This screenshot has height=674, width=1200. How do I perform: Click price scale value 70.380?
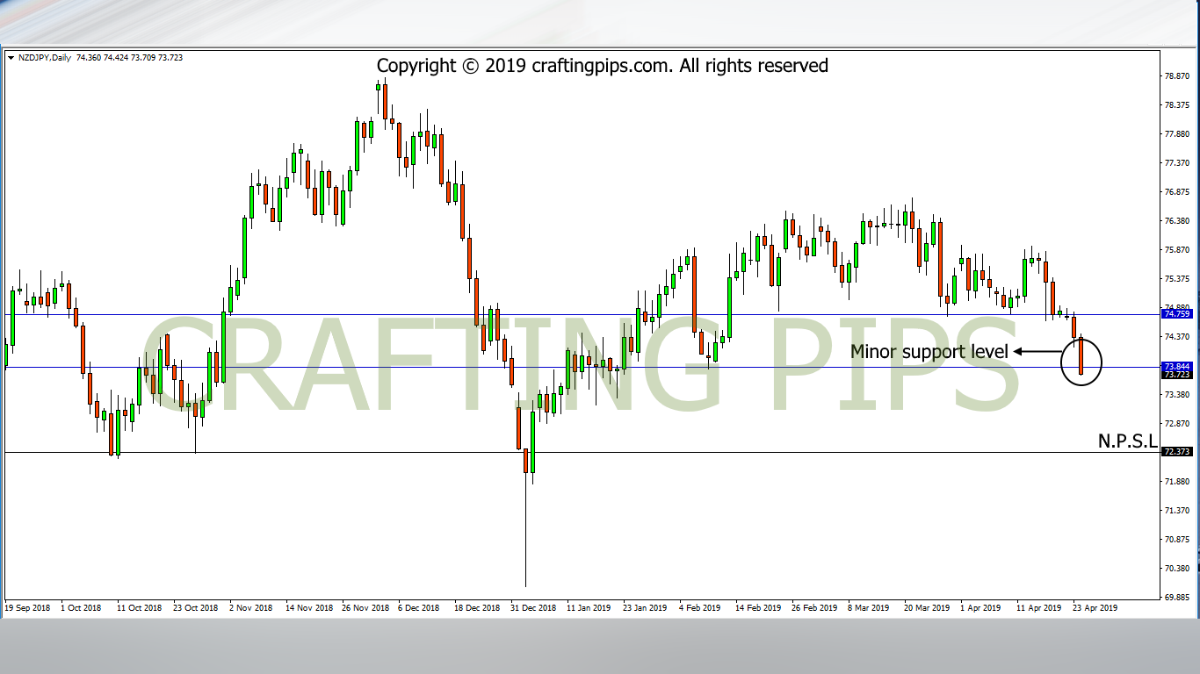1176,569
